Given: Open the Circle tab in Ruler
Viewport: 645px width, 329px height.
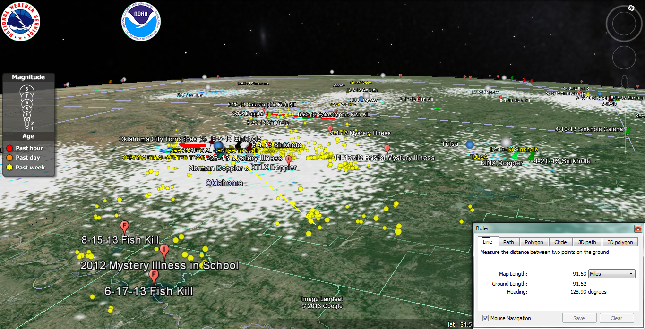Looking at the screenshot, I should point(560,242).
